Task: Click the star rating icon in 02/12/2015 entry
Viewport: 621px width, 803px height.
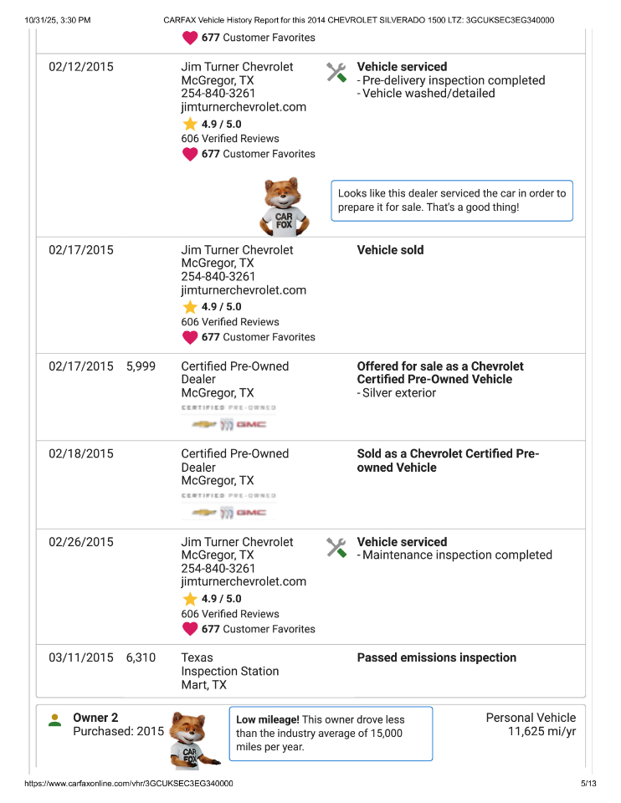Action: (190, 124)
